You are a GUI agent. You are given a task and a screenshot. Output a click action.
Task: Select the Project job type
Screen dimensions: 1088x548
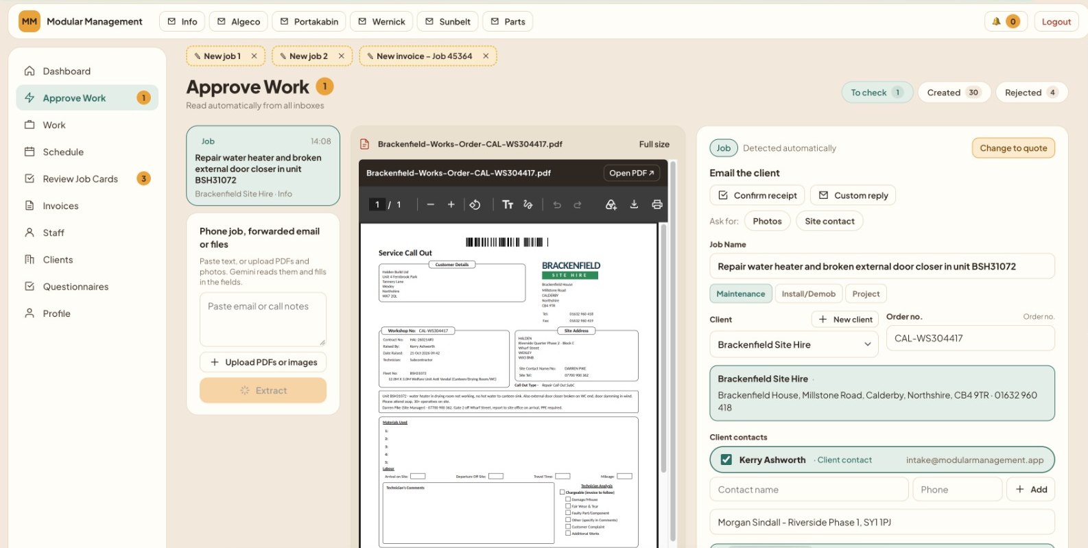click(866, 294)
